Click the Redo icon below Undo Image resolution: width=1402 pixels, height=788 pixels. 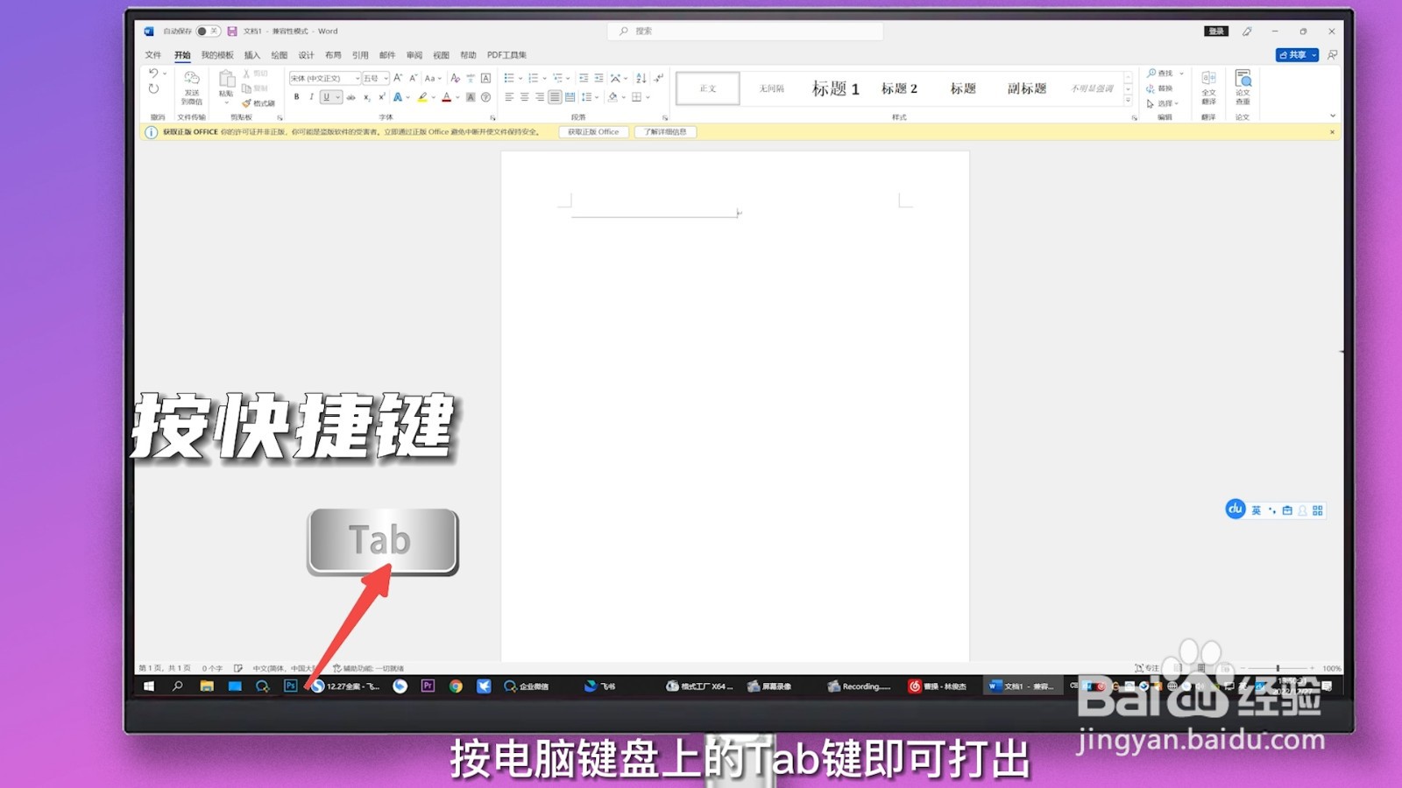coord(153,88)
